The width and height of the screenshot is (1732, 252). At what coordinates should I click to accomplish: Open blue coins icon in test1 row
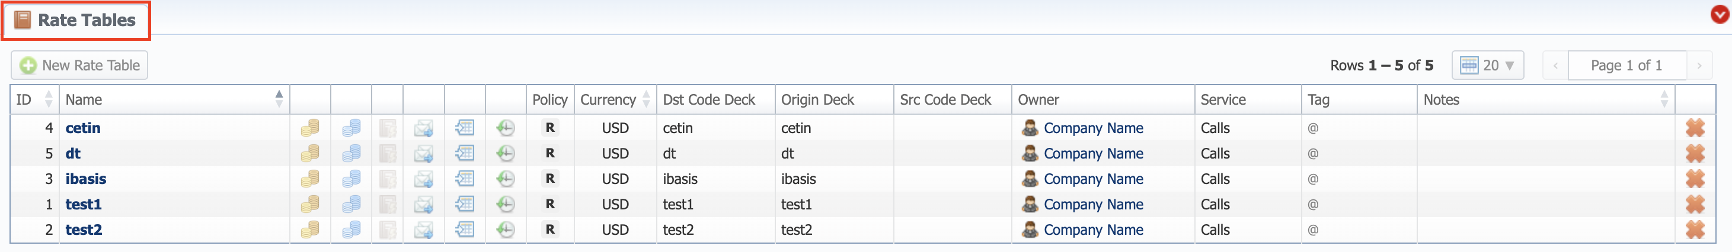pos(351,203)
